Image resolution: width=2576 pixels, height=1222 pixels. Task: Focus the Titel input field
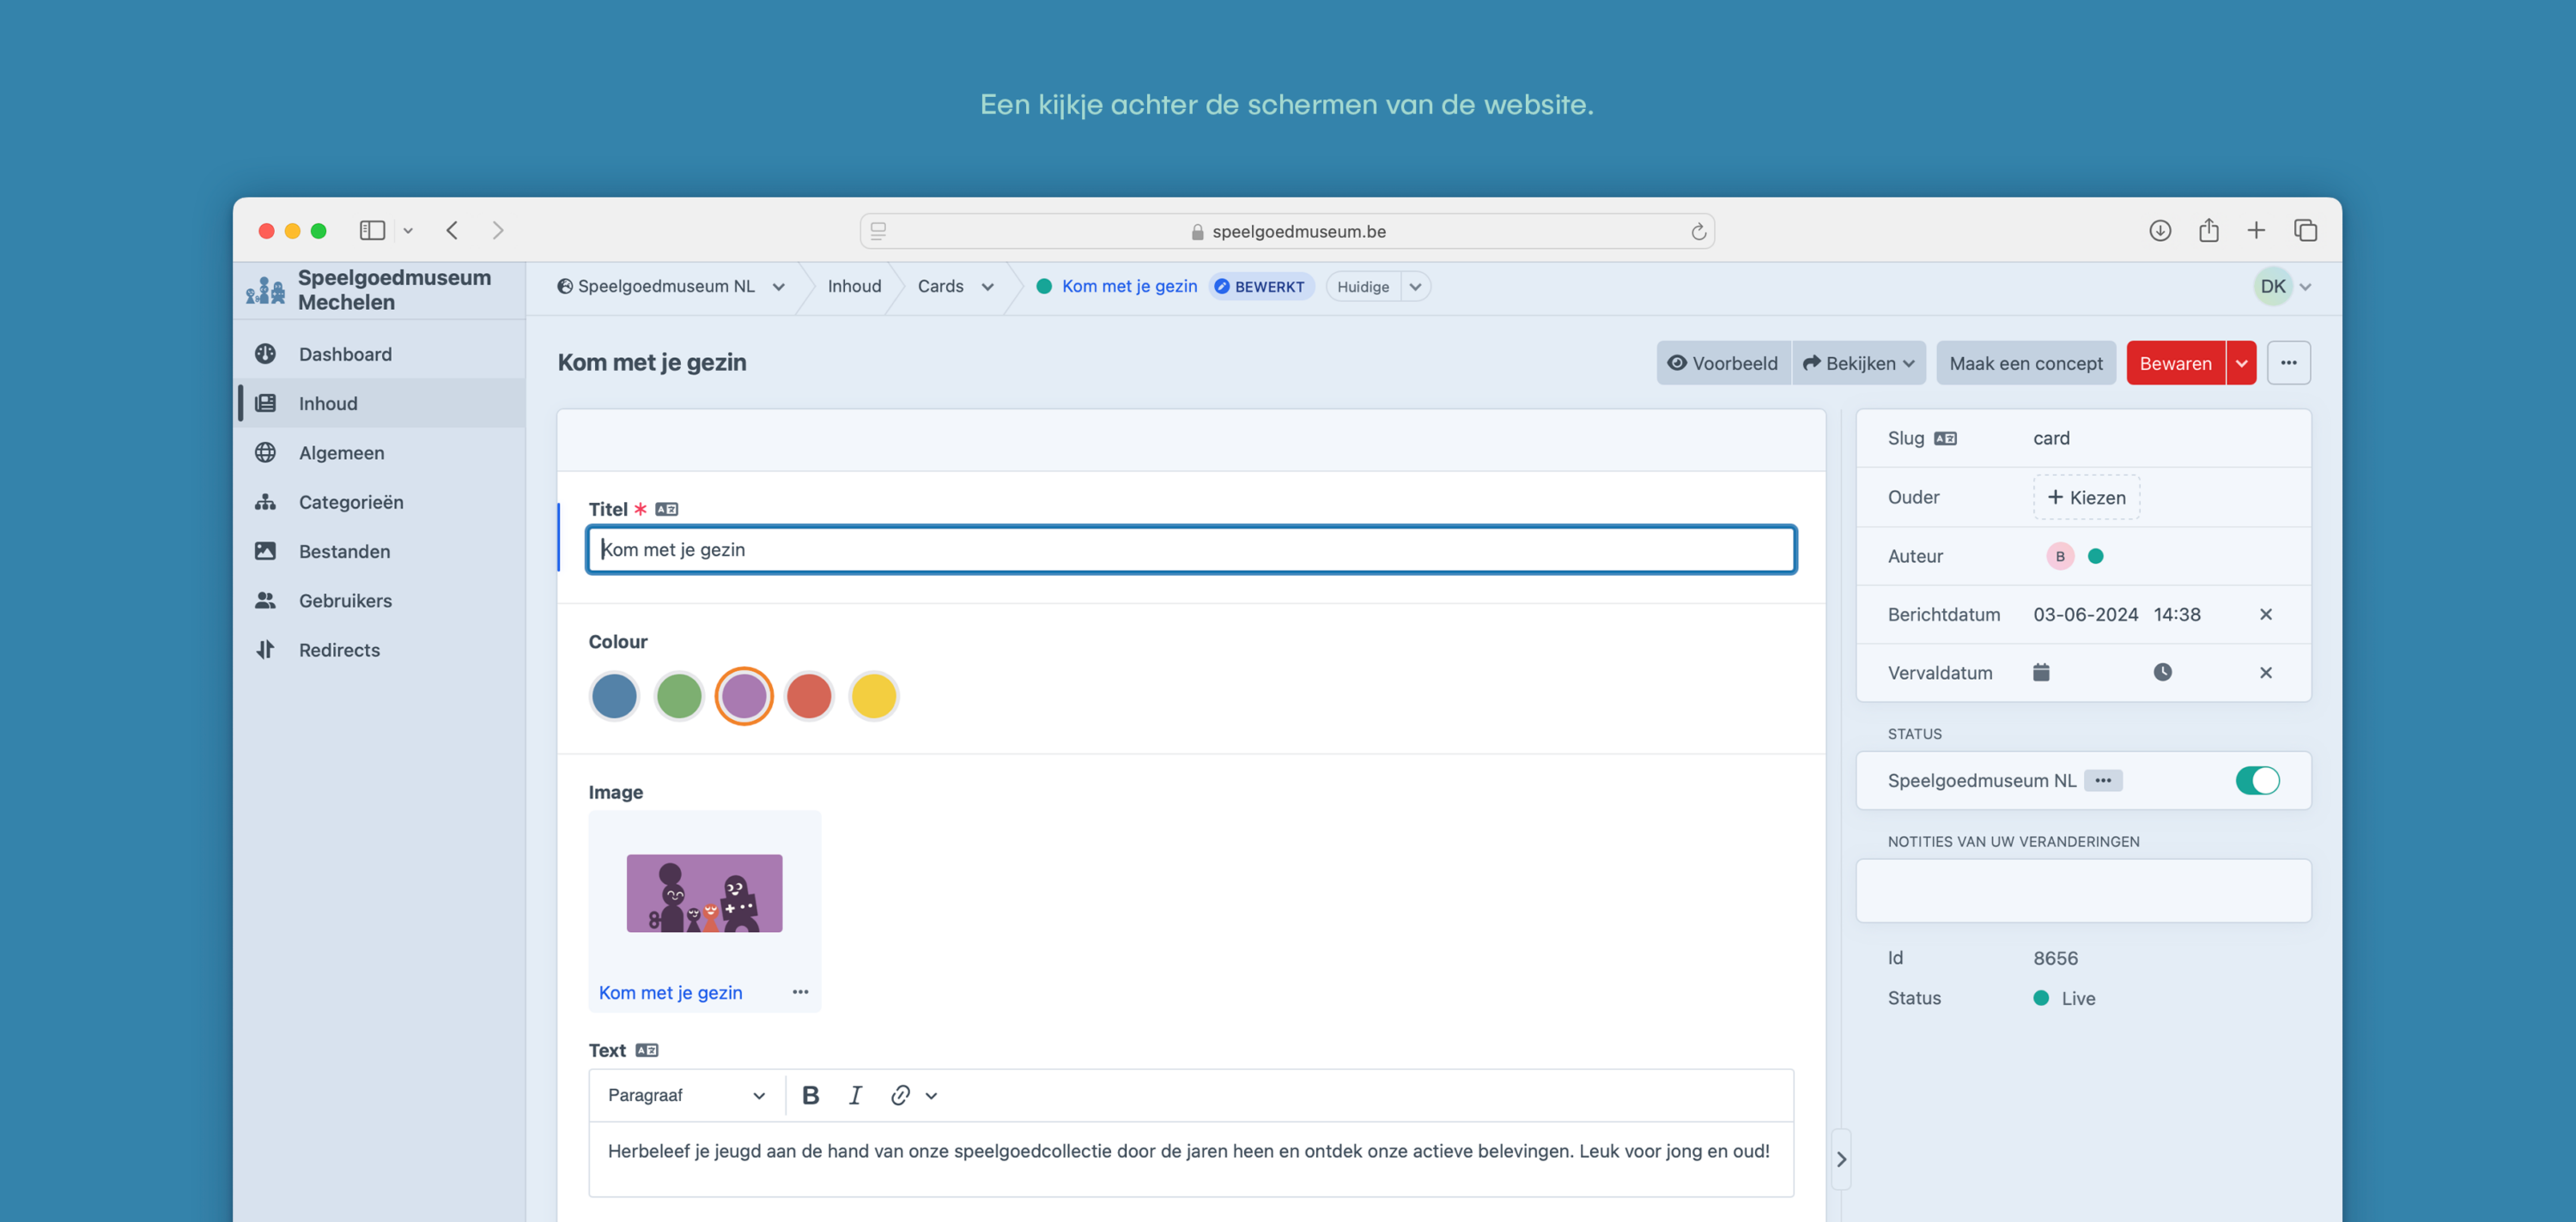click(x=1192, y=549)
